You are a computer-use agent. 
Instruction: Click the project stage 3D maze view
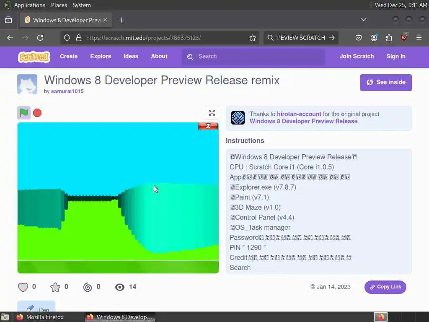coord(118,198)
